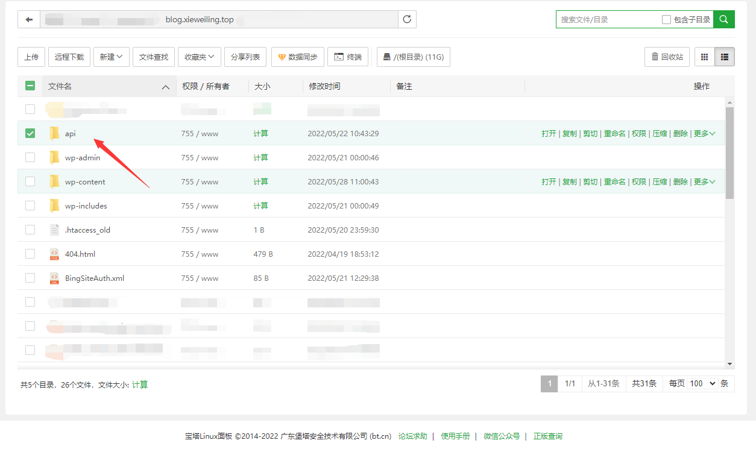Click the refresh directory icon
This screenshot has width=756, height=449.
[407, 19]
